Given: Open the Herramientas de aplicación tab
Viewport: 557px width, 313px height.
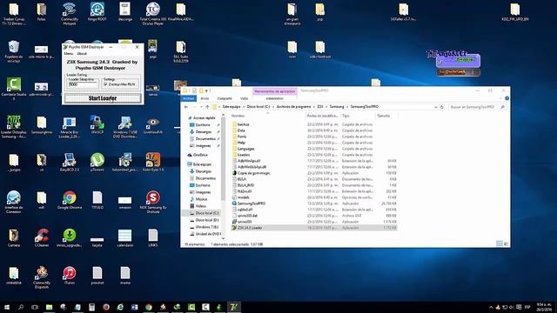Looking at the screenshot, I should pyautogui.click(x=275, y=91).
